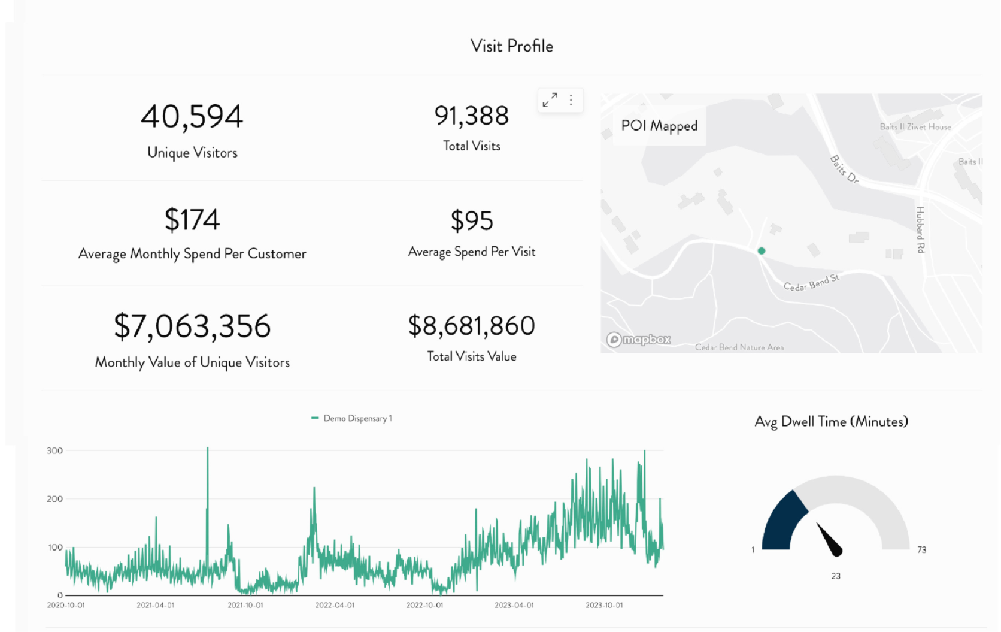This screenshot has width=1001, height=632.
Task: Toggle the Demo Dispensary 1 legend entry
Action: pos(351,418)
